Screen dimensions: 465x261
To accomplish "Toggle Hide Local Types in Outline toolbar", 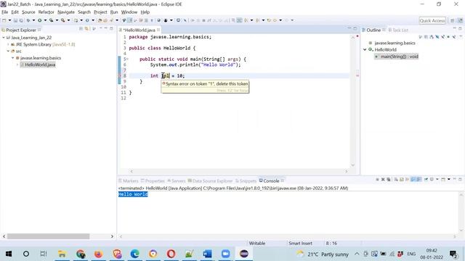I will 454,37.
